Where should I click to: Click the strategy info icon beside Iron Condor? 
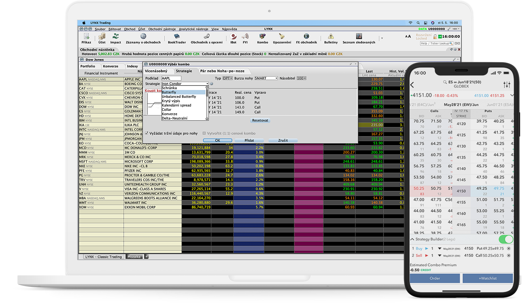(212, 84)
